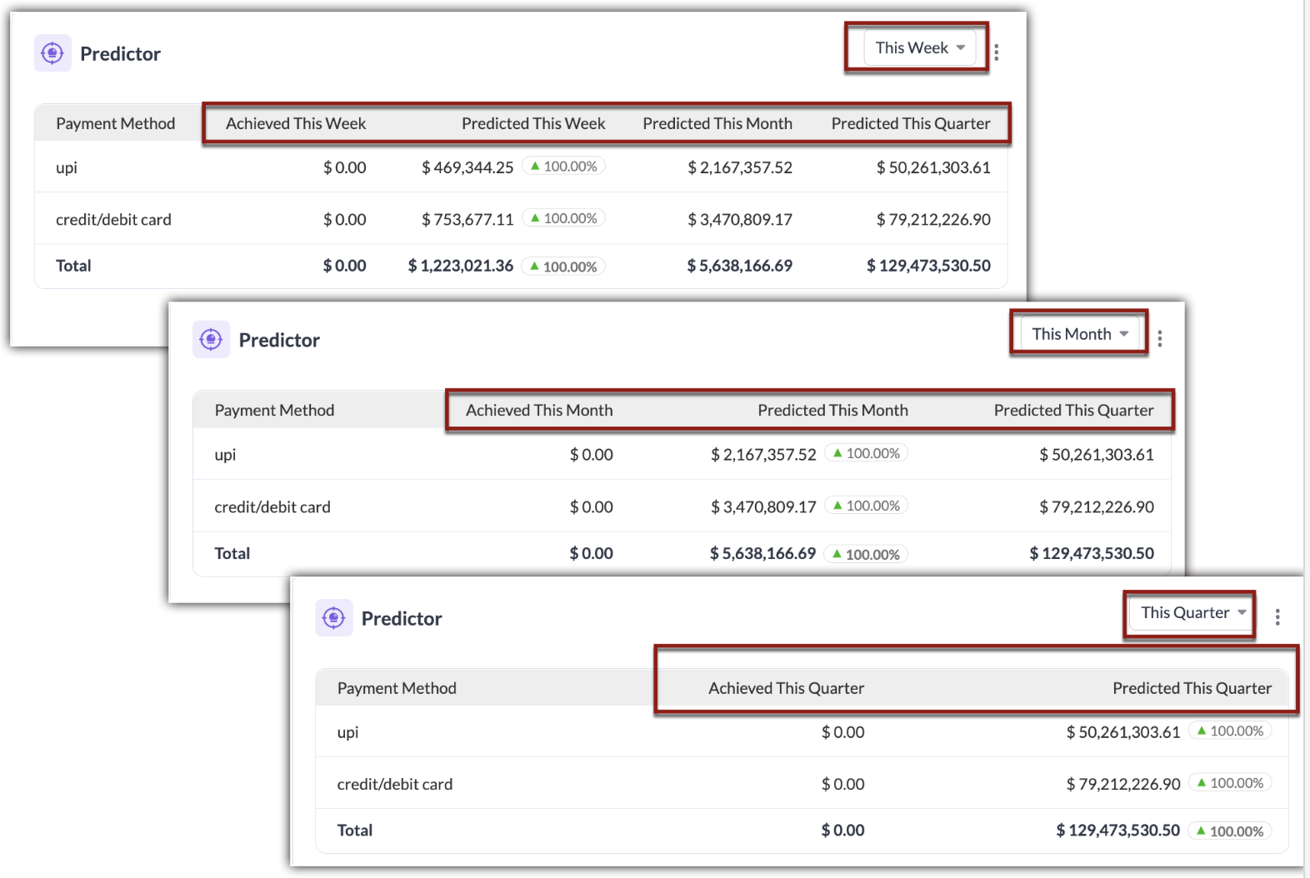
Task: Expand the This Quarter period dropdown
Action: [x=1192, y=612]
